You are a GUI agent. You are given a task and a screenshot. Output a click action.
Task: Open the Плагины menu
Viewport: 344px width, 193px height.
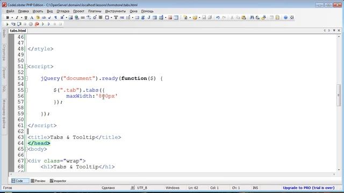click(95, 11)
